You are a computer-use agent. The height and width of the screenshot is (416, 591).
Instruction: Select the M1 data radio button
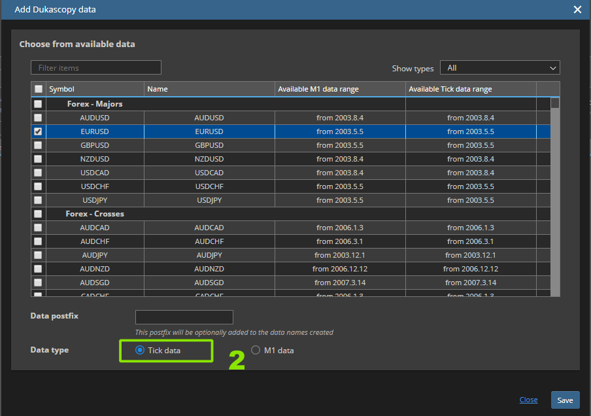(256, 350)
